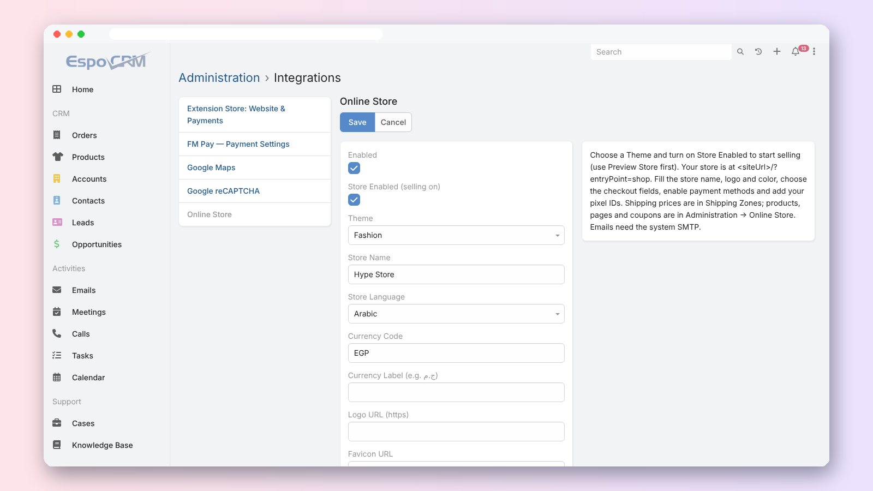The width and height of the screenshot is (873, 491).
Task: Click the Logo URL (https) field
Action: [x=456, y=432]
